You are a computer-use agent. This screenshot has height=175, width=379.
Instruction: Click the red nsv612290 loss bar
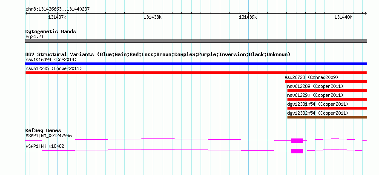click(327, 99)
